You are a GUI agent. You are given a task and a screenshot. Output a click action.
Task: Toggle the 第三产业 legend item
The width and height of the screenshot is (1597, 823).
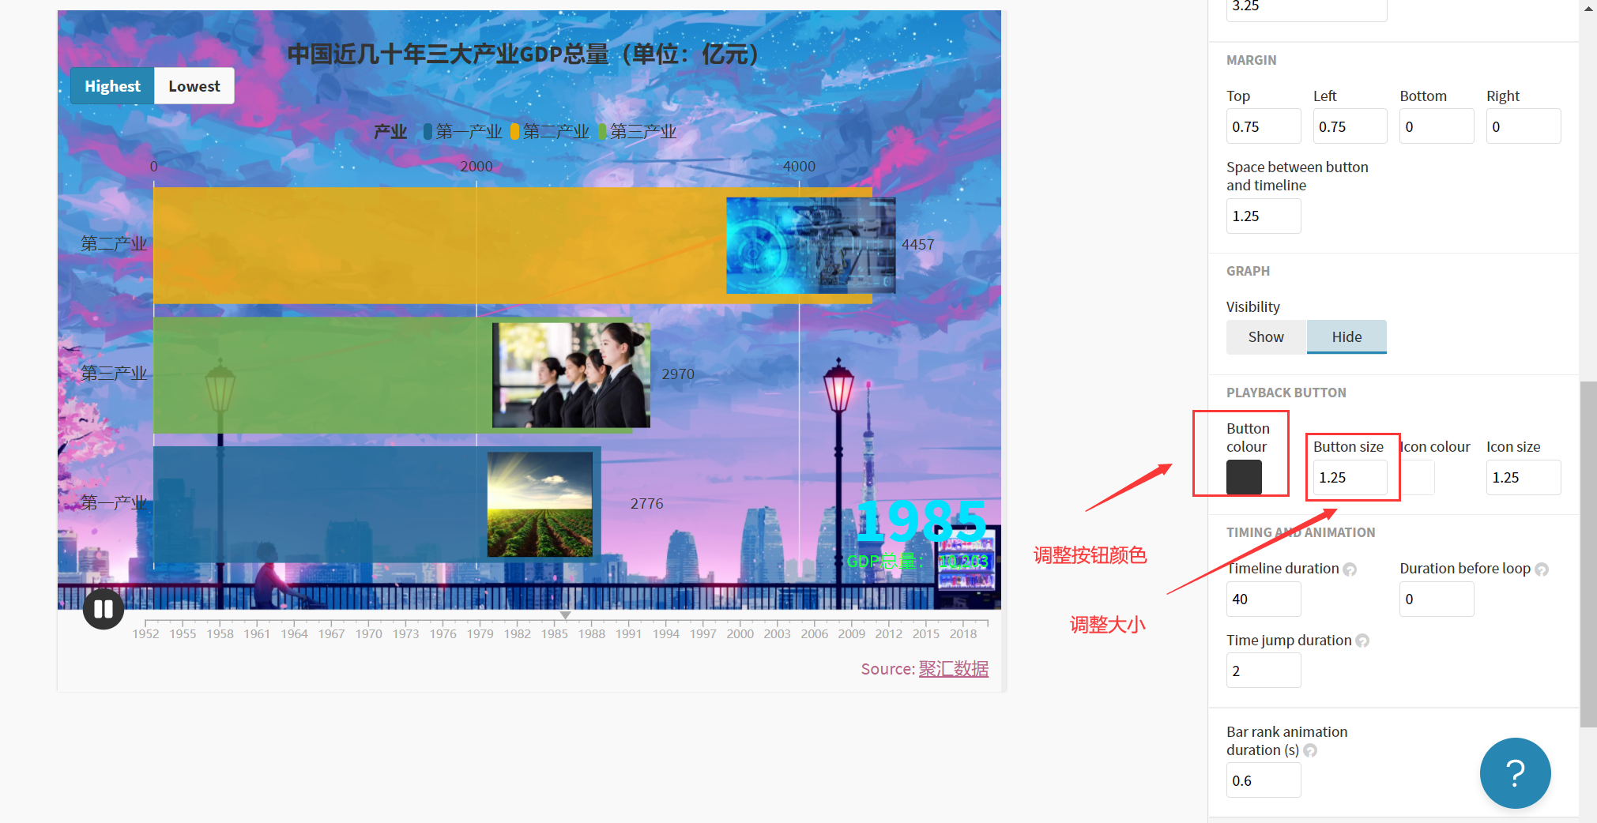click(602, 131)
